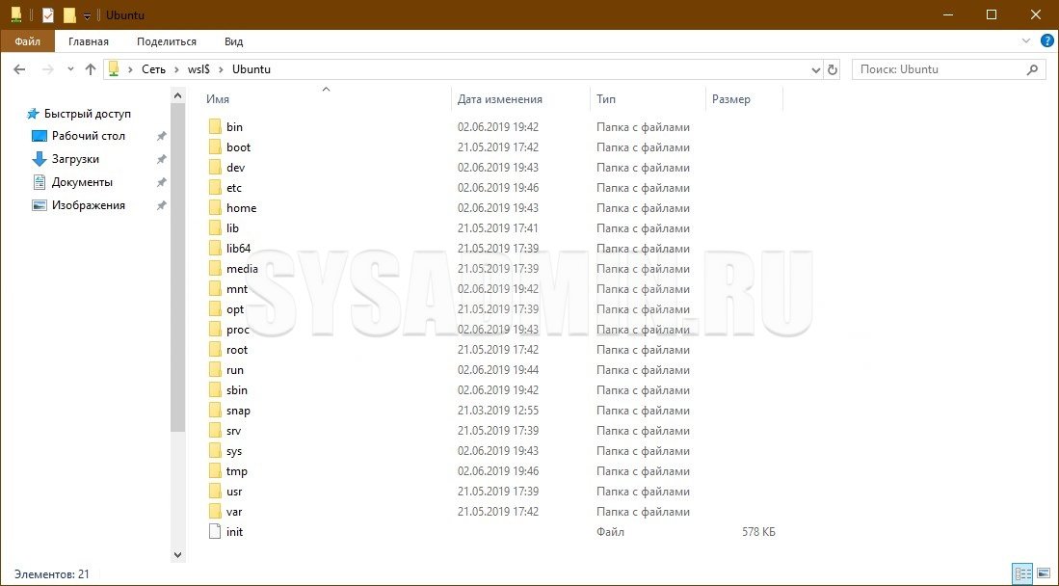Viewport: 1059px width, 586px height.
Task: Open Explorer help question mark icon
Action: 1046,41
